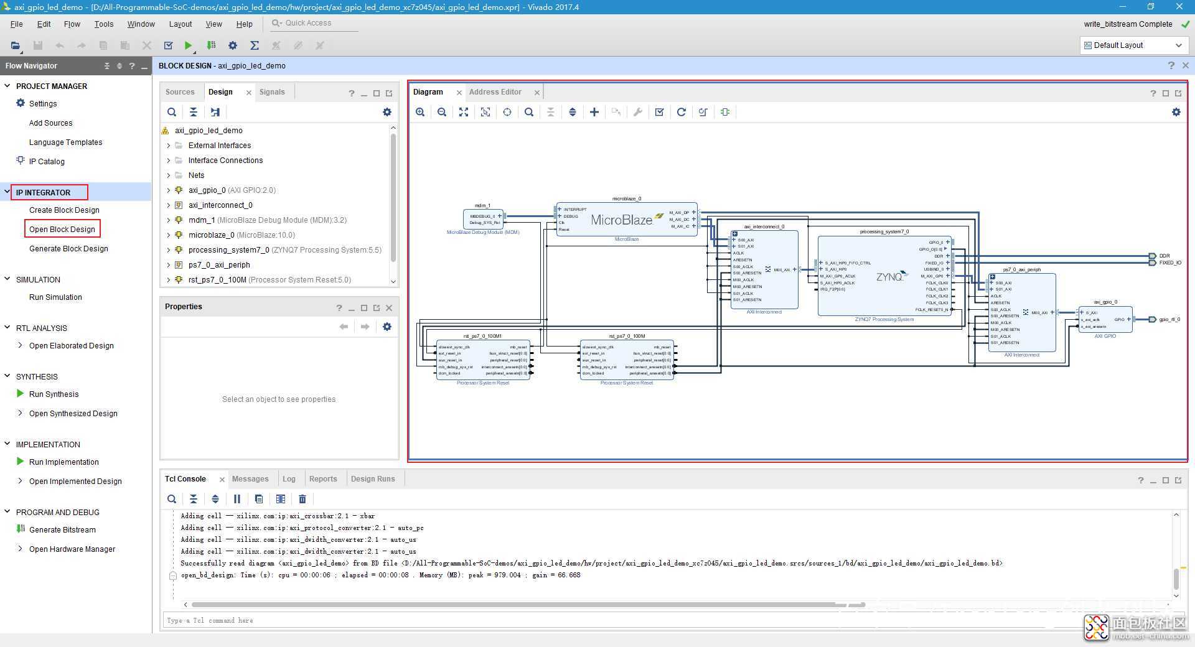This screenshot has width=1195, height=647.
Task: Click Select Area icon in diagram toolbar
Action: coord(485,112)
